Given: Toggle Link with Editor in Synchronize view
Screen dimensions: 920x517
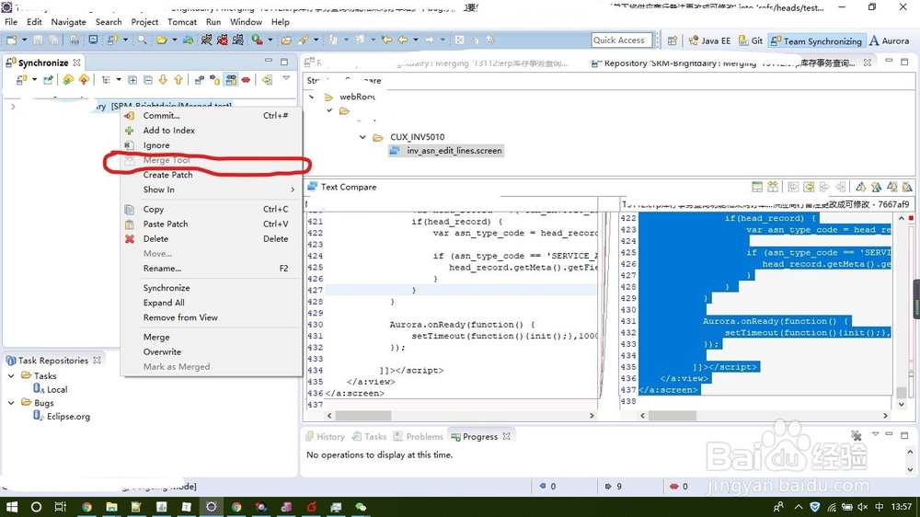Looking at the screenshot, I should tap(267, 79).
